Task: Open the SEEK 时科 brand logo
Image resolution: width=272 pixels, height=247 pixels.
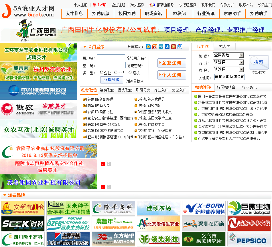Action: 23,224
